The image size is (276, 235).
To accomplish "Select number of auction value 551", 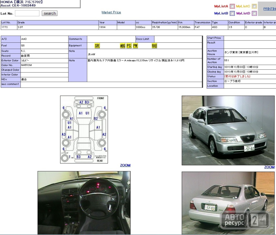I will point(227,60).
